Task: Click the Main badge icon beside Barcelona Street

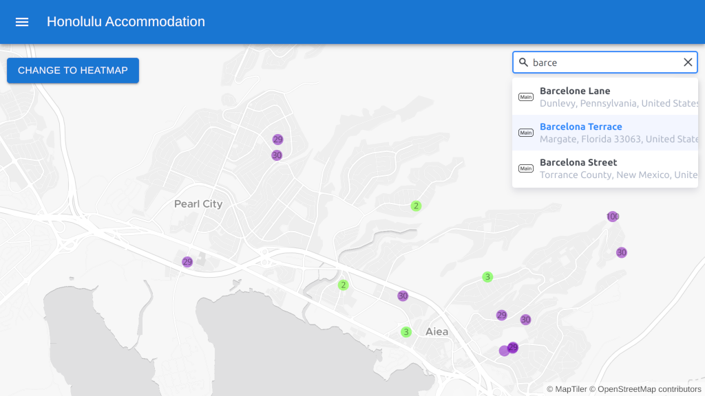Action: [x=526, y=168]
